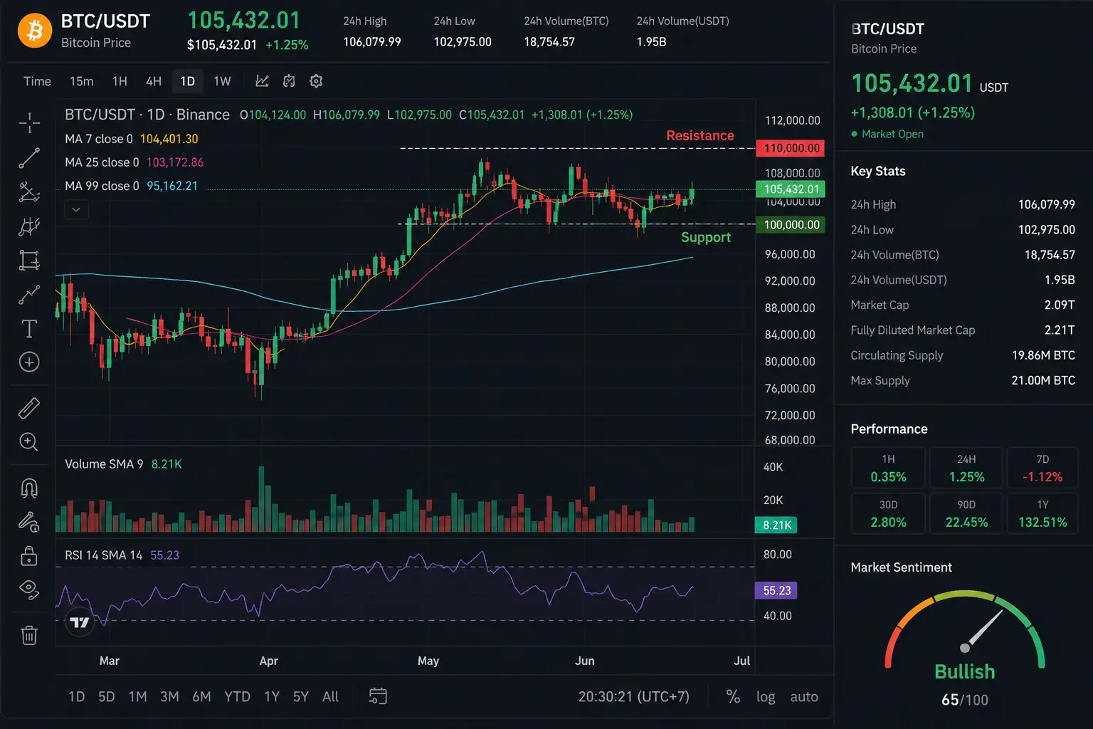Select the MA 7 close indicator legend
Screen dimensions: 1093x729
coord(132,139)
